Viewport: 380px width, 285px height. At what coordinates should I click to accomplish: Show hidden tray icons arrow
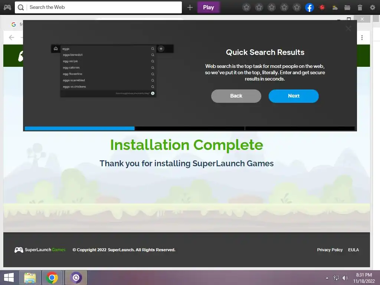coord(327,278)
